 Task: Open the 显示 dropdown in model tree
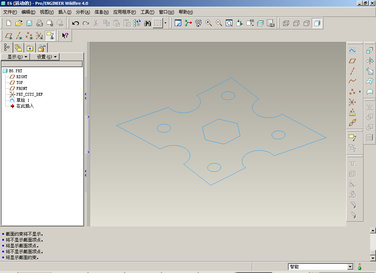point(15,57)
